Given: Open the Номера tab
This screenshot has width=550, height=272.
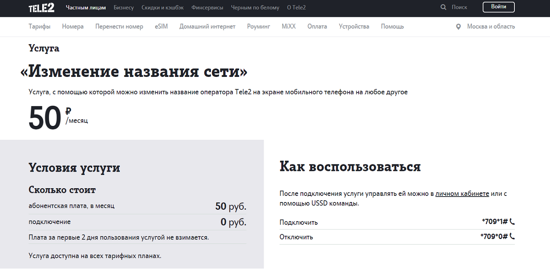Looking at the screenshot, I should (x=73, y=26).
